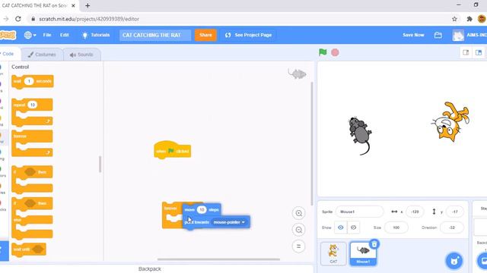Open a new browser tab
Image resolution: width=487 pixels, height=273 pixels.
click(x=88, y=5)
